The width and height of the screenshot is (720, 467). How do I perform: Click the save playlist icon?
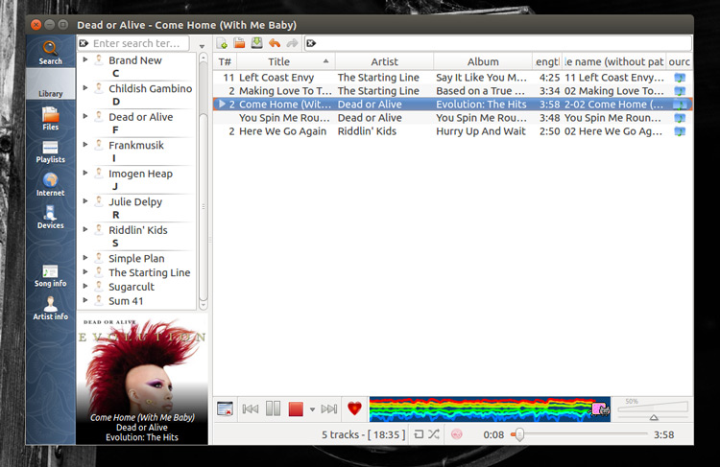256,43
